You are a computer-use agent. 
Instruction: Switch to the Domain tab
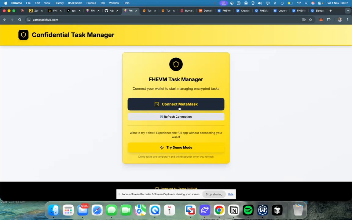pyautogui.click(x=206, y=11)
